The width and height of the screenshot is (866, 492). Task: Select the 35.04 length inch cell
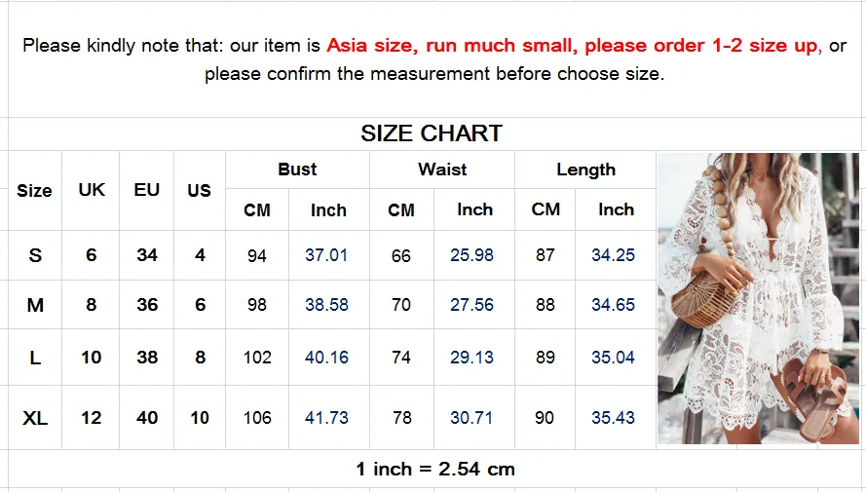[x=613, y=358]
